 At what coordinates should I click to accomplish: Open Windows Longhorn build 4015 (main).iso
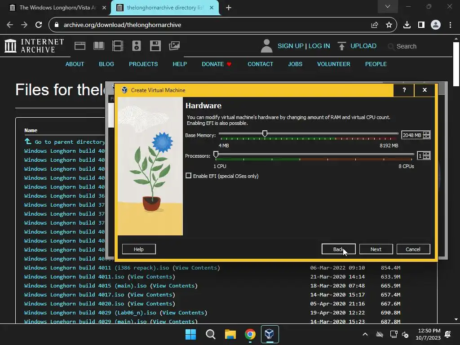tap(85, 285)
